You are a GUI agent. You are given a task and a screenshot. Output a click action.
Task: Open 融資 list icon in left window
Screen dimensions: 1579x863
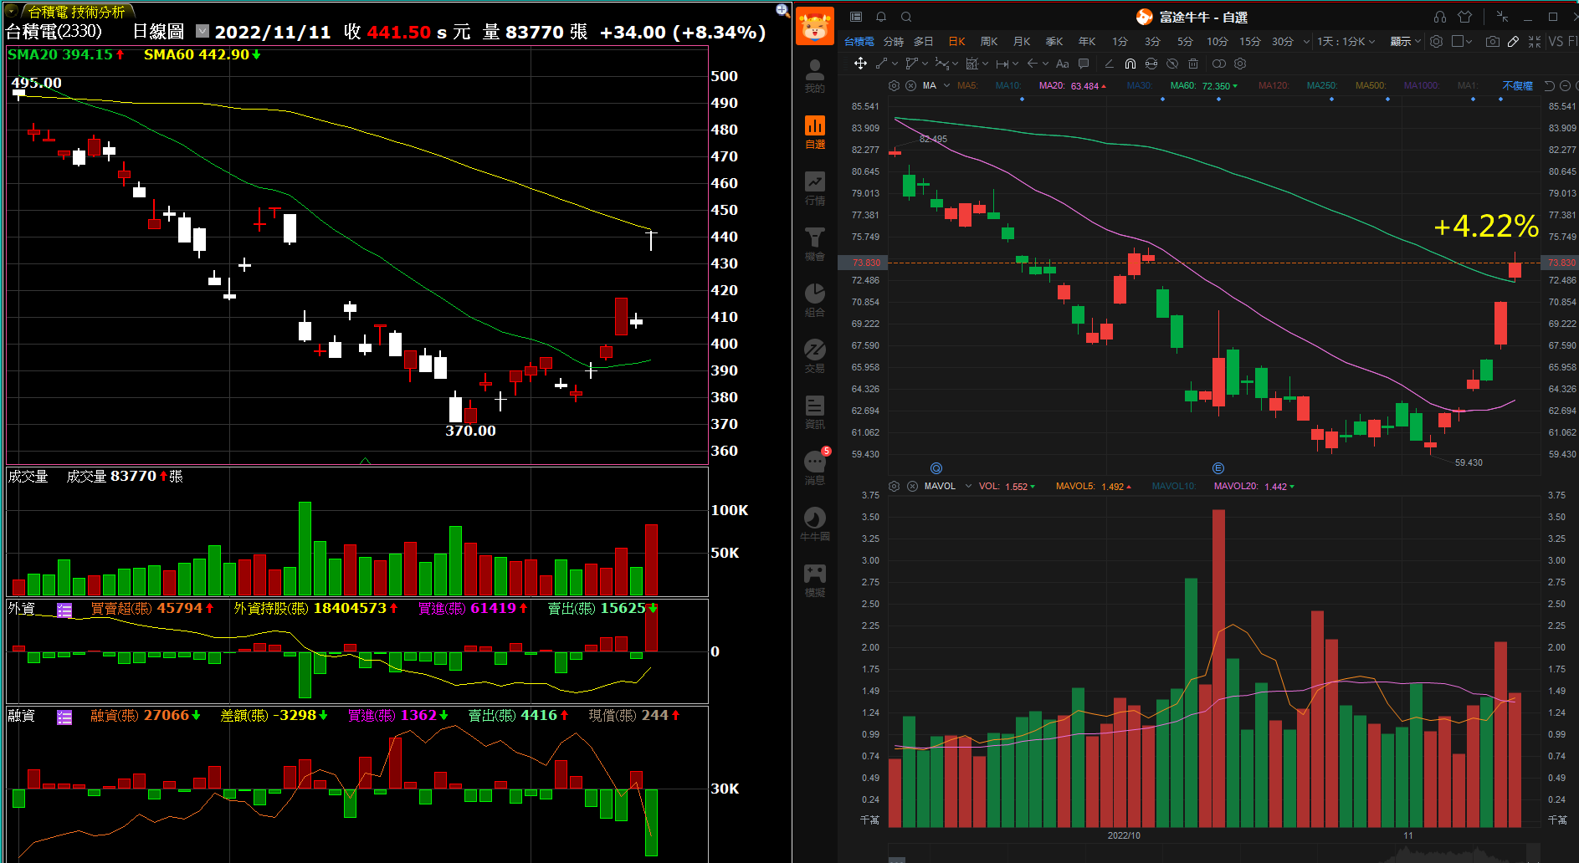click(x=64, y=717)
